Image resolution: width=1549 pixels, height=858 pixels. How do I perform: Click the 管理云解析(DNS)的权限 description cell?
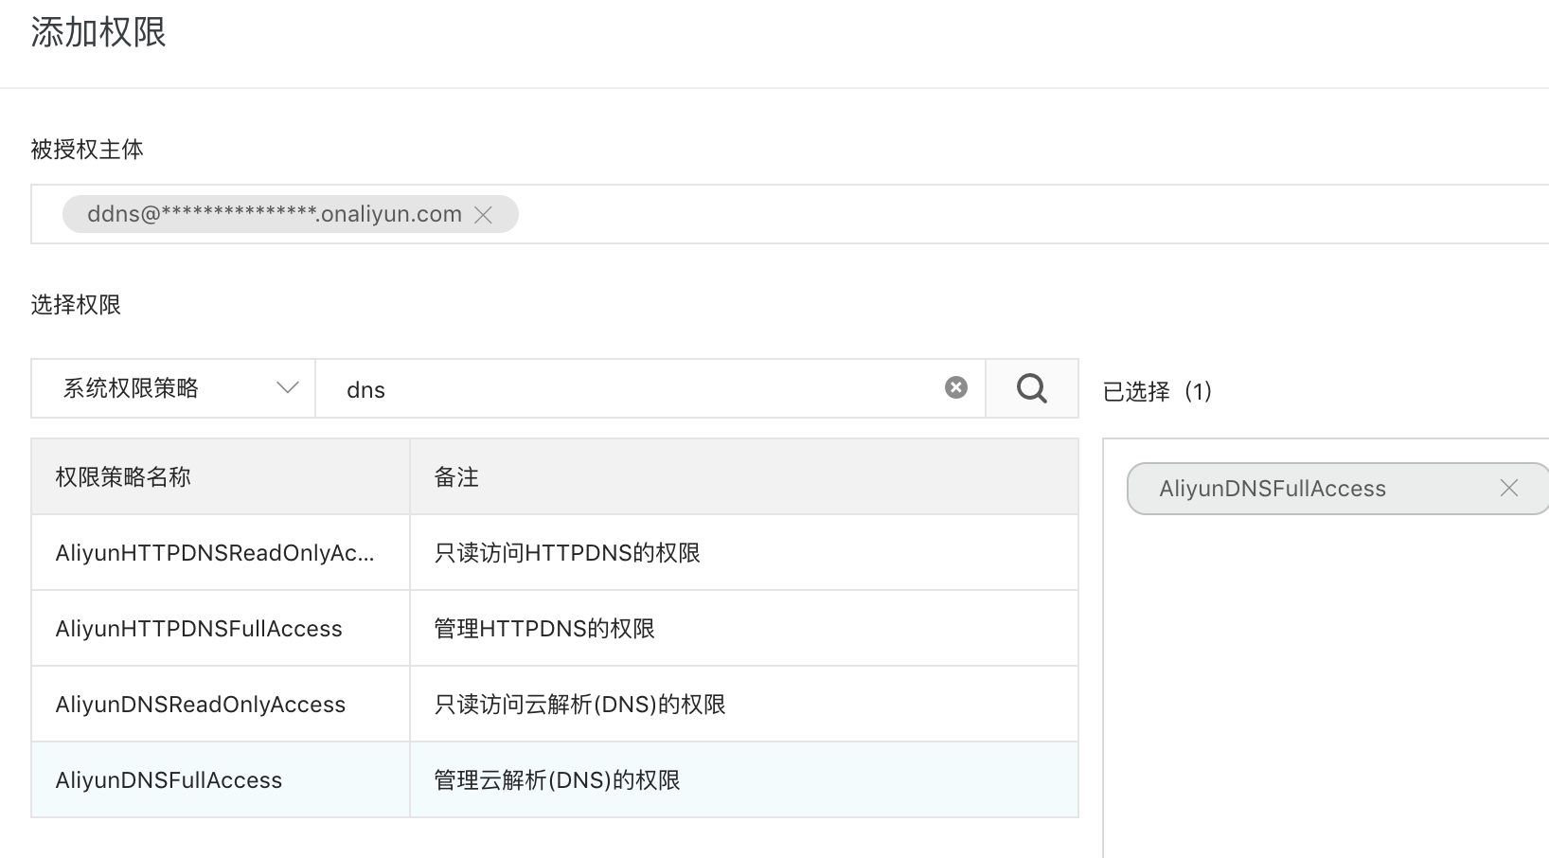coord(557,780)
